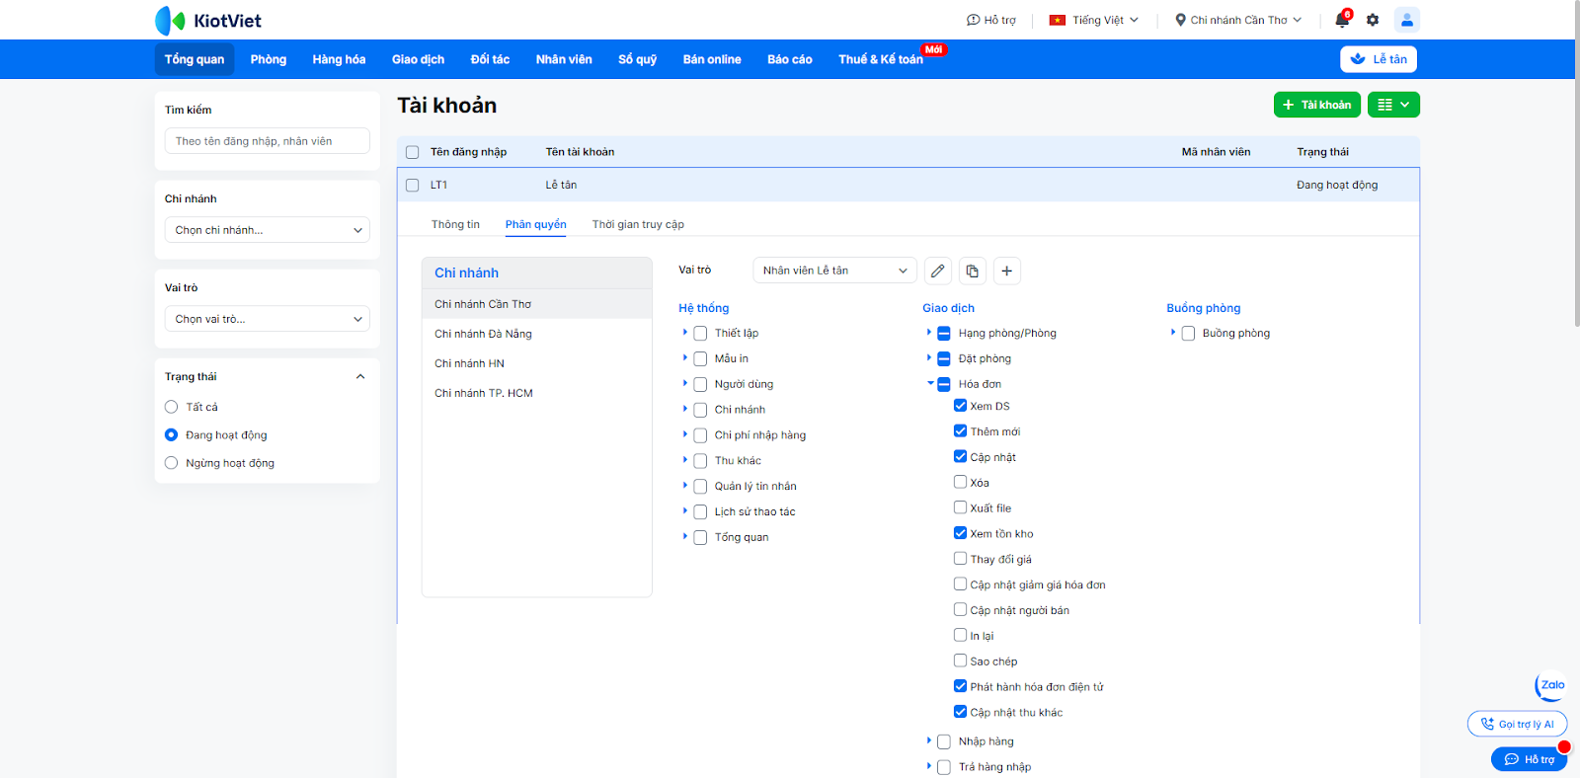Uncheck Phát hành hóa đơn điện tử

tap(960, 686)
